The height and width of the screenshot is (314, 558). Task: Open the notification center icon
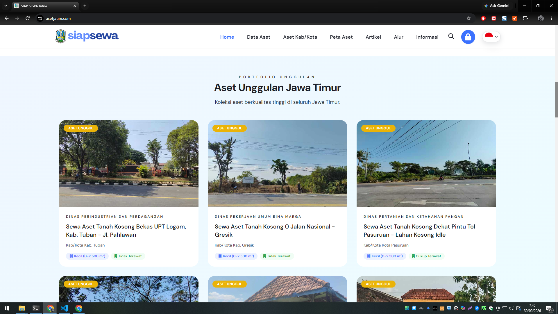549,308
